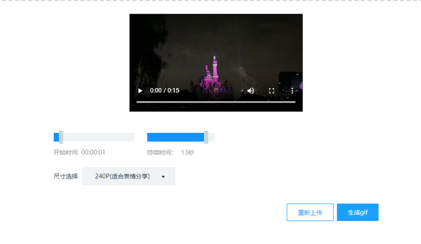Play the castle video
This screenshot has width=421, height=244.
click(140, 91)
